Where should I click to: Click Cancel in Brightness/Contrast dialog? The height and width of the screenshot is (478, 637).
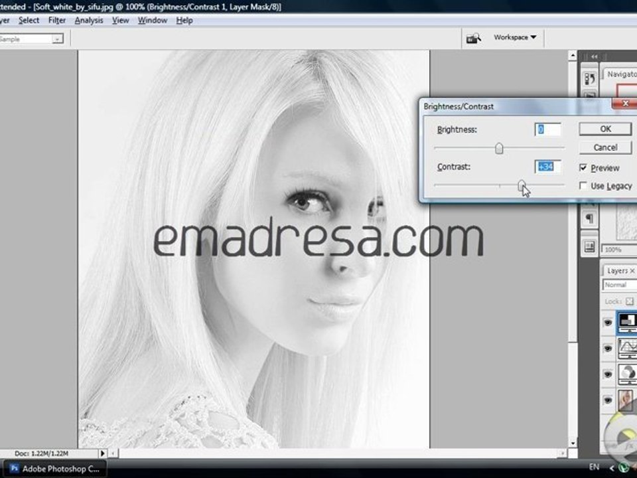pos(605,147)
